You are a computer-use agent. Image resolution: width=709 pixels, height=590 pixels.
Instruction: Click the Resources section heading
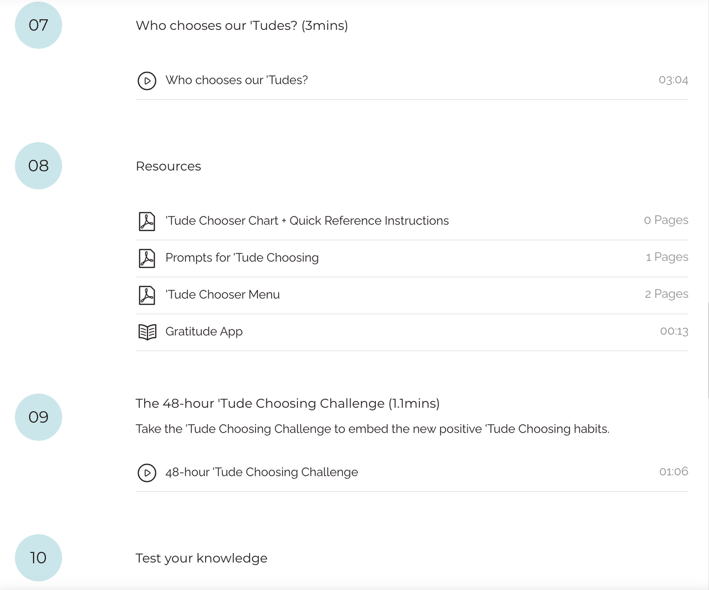(x=168, y=166)
